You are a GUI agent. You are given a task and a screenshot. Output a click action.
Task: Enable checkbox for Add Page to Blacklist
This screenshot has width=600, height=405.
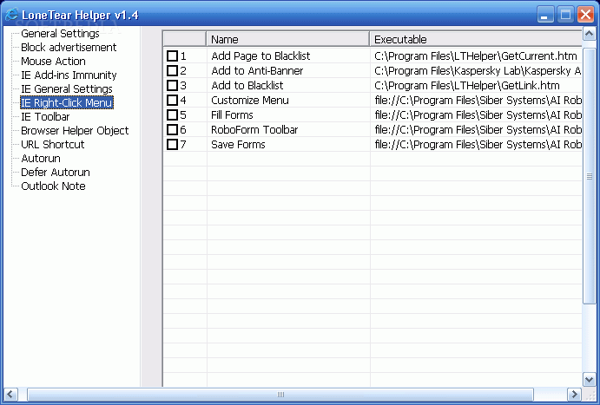pos(172,56)
